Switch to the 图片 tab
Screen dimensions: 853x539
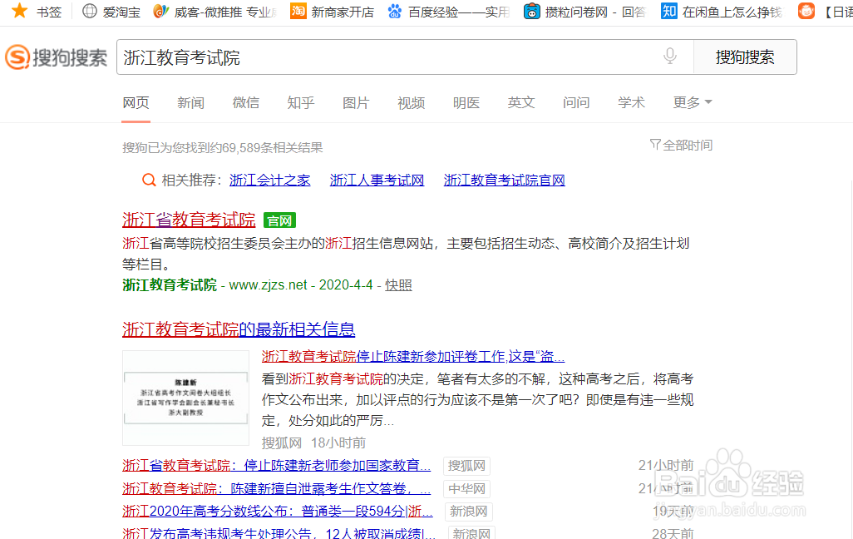click(x=357, y=103)
